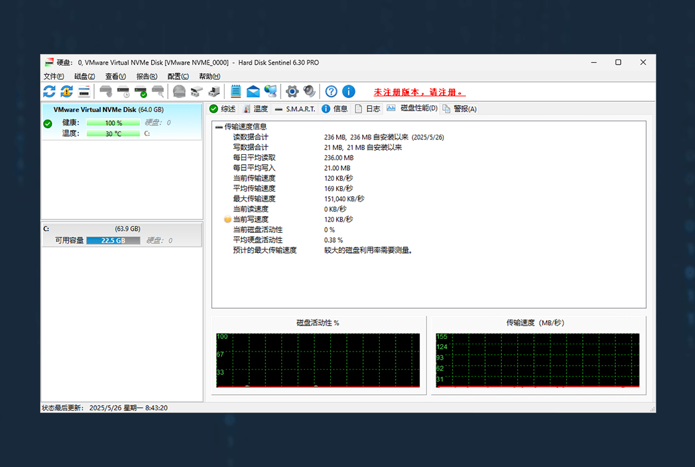This screenshot has width=695, height=467.
Task: Click the 状态最后更新 status bar text
Action: (x=105, y=408)
